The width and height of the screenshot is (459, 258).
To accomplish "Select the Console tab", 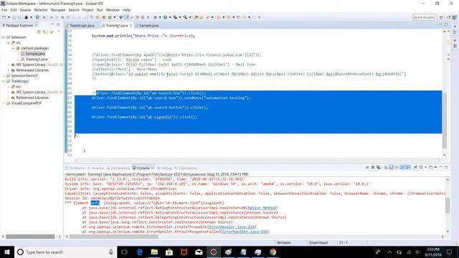I will point(143,168).
